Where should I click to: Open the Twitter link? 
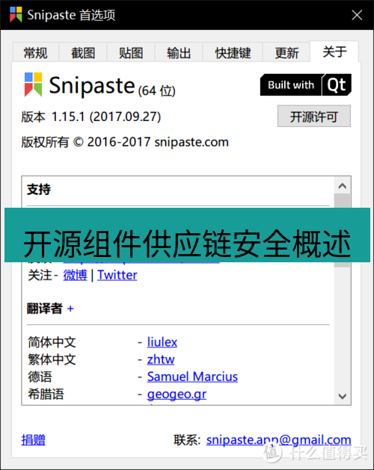[x=117, y=275]
